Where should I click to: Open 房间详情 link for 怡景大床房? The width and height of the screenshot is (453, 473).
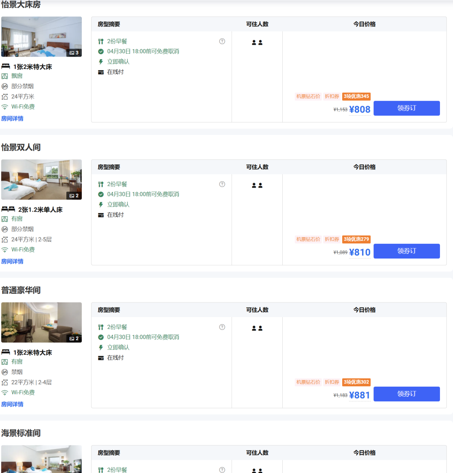click(x=12, y=119)
